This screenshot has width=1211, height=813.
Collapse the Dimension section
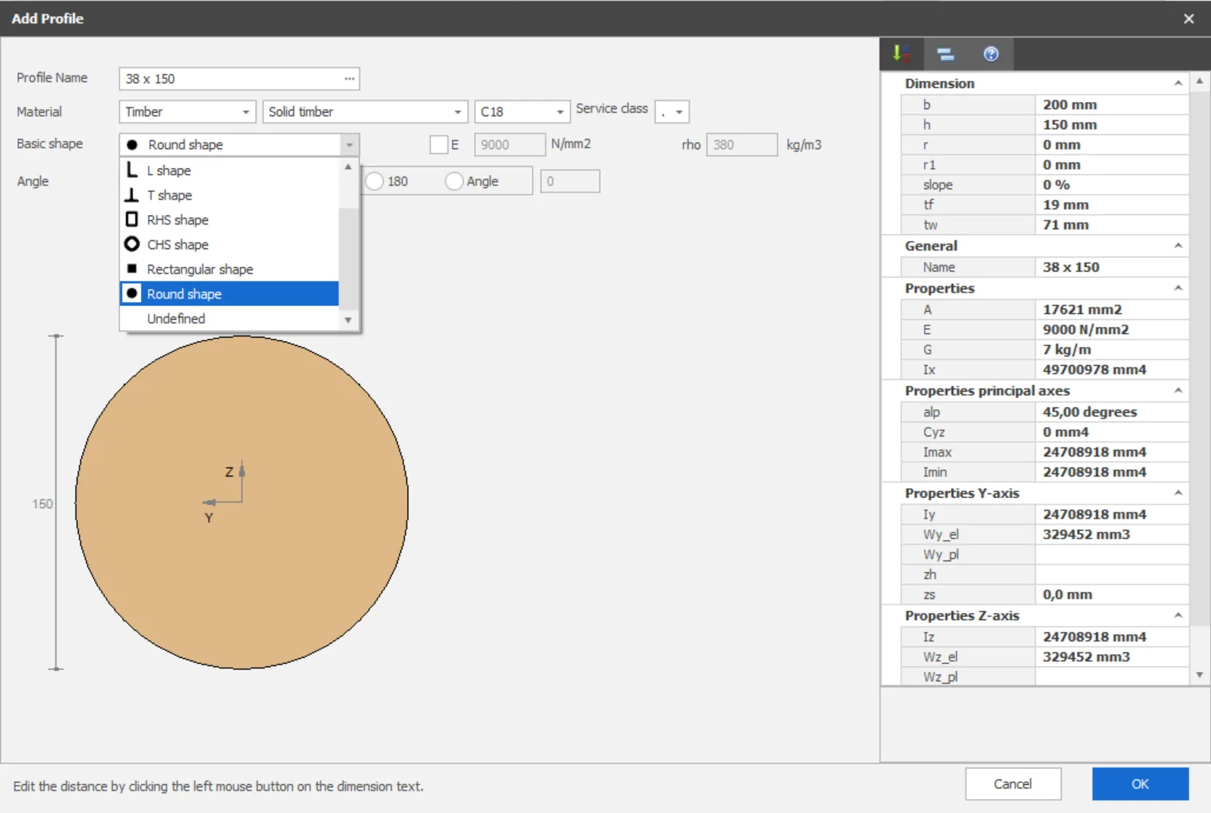1178,83
